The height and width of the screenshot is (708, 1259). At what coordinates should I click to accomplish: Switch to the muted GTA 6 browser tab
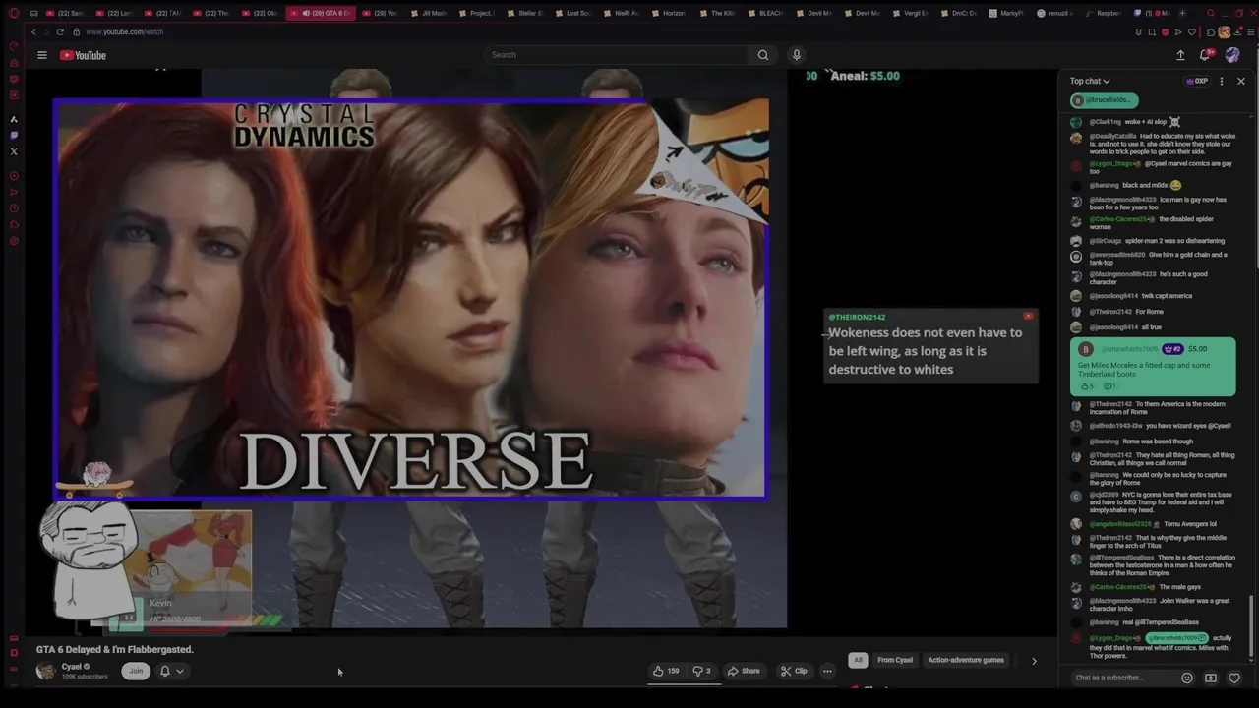click(x=322, y=13)
